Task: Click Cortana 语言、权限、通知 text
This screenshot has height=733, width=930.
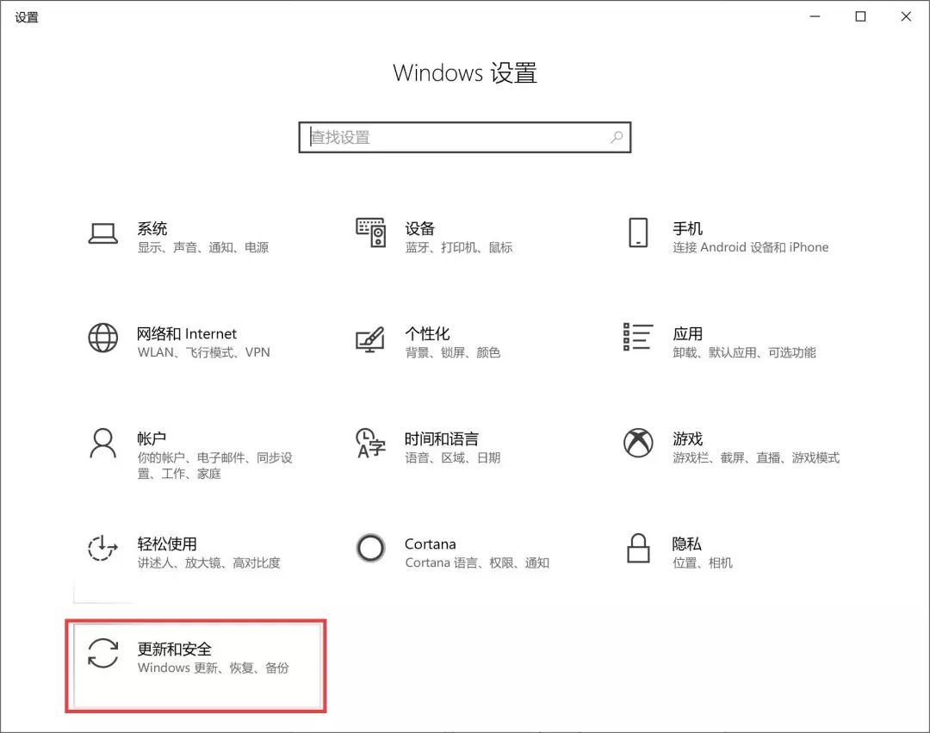Action: pyautogui.click(x=477, y=562)
